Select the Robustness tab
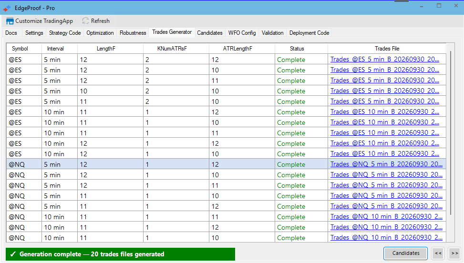Screen dimensions: 464x263 click(133, 33)
